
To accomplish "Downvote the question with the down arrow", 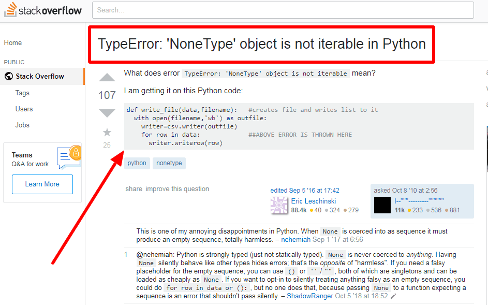I will pos(107,113).
